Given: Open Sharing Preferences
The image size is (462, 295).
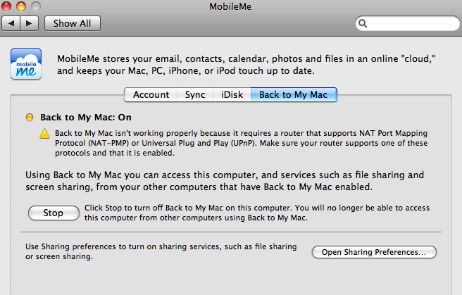Looking at the screenshot, I should [374, 252].
